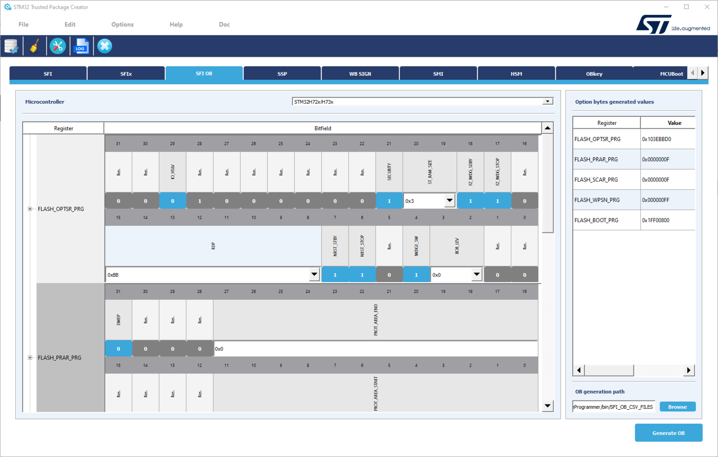
Task: Click the Generate OB button
Action: coord(669,433)
